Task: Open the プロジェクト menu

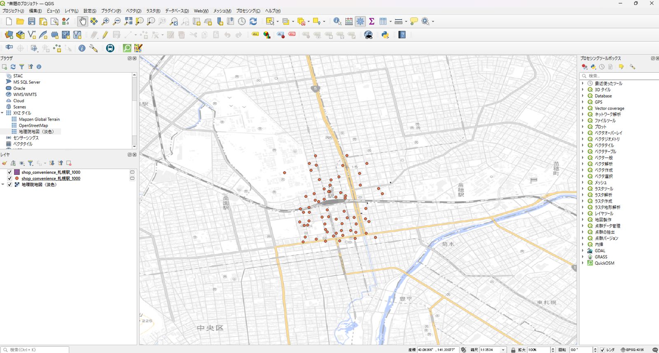Action: (13, 11)
